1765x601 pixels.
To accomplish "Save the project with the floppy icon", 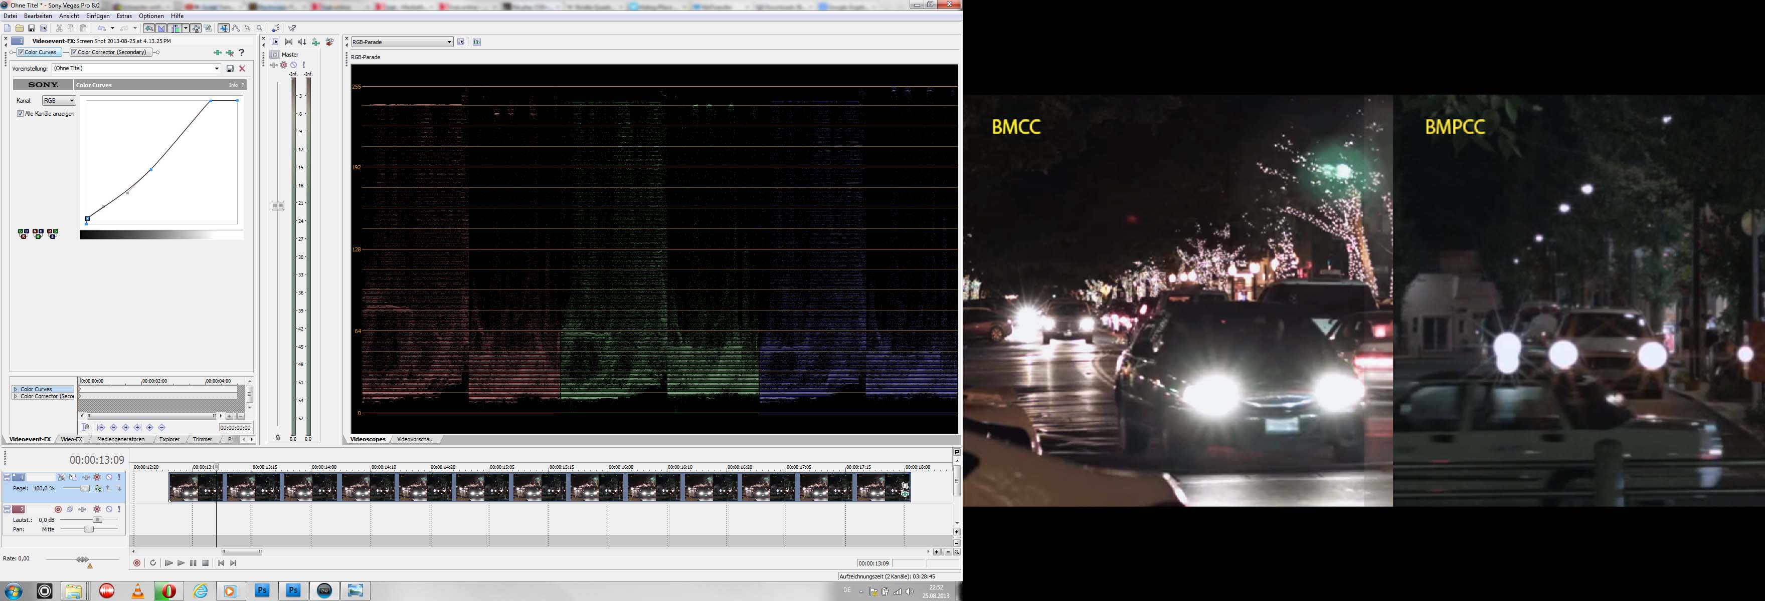I will (32, 28).
